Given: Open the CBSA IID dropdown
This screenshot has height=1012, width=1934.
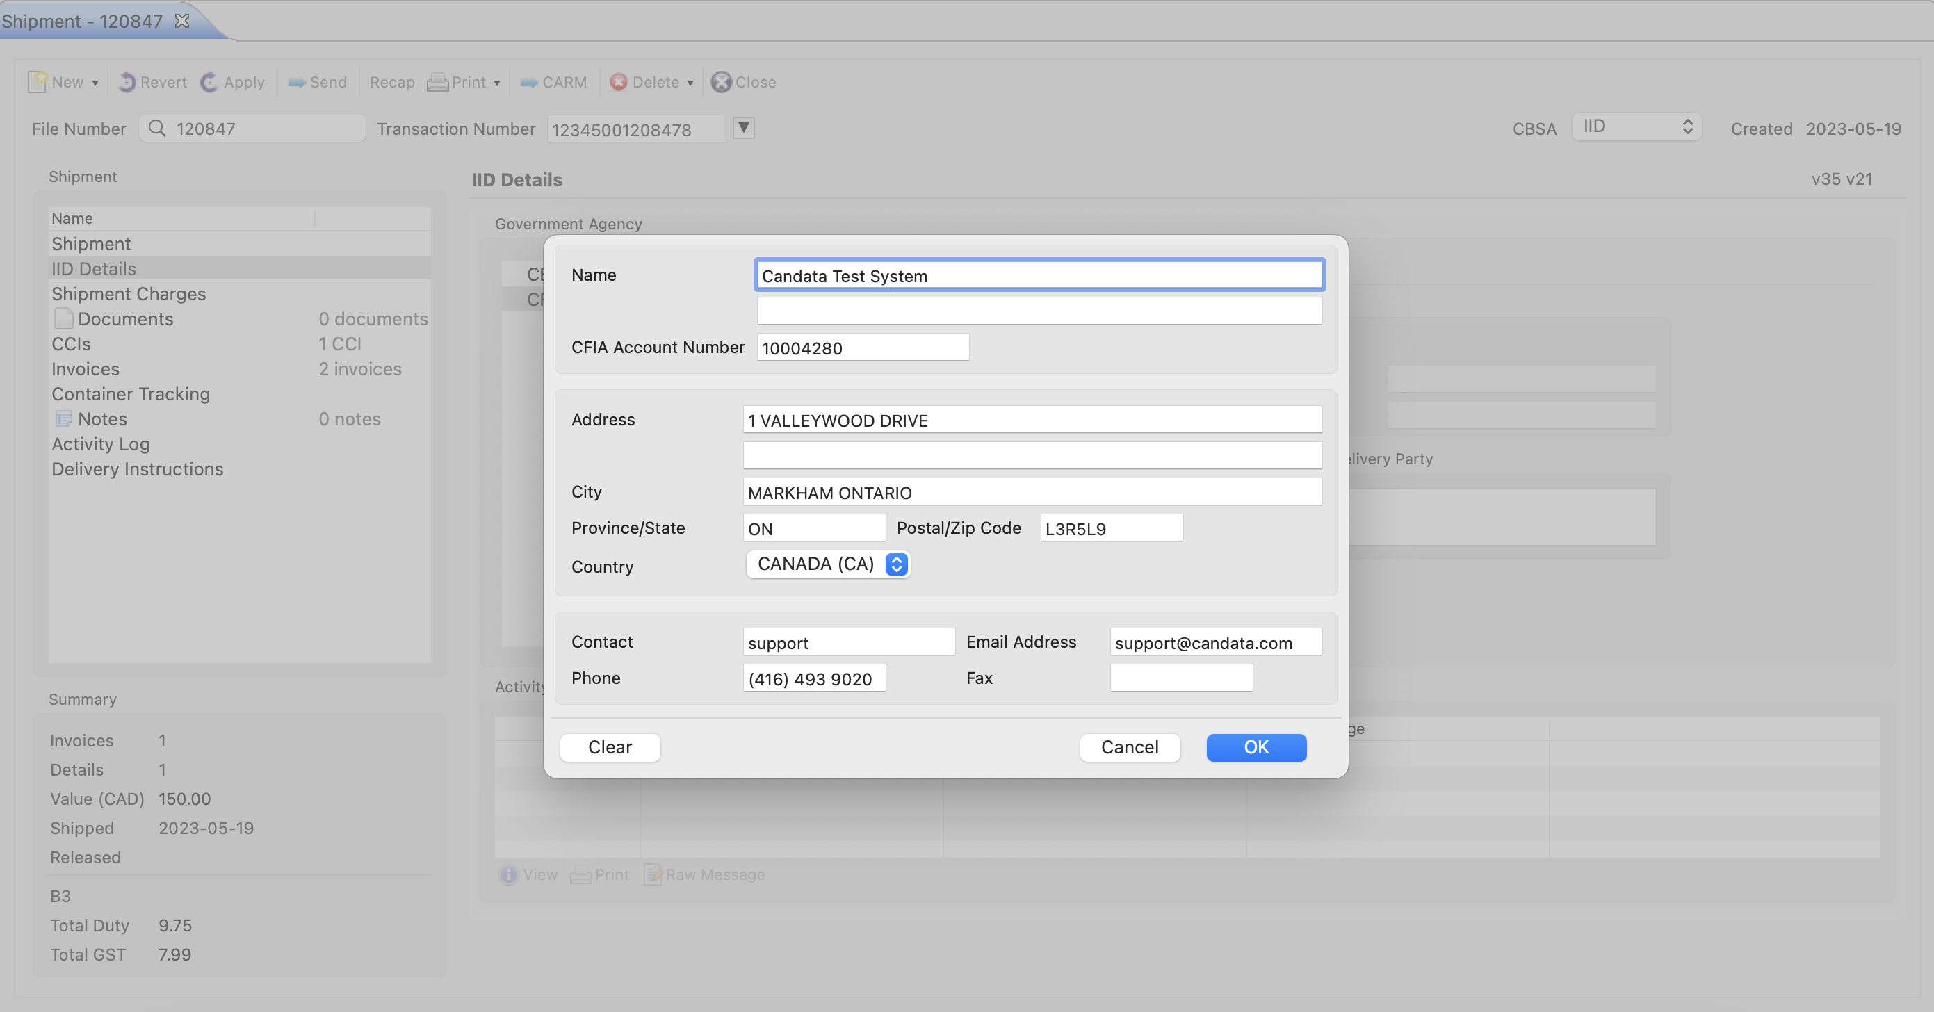Looking at the screenshot, I should click(1636, 127).
